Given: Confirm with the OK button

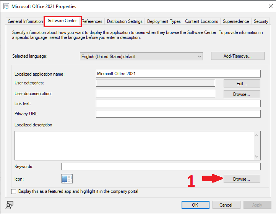Looking at the screenshot, I should [195, 205].
